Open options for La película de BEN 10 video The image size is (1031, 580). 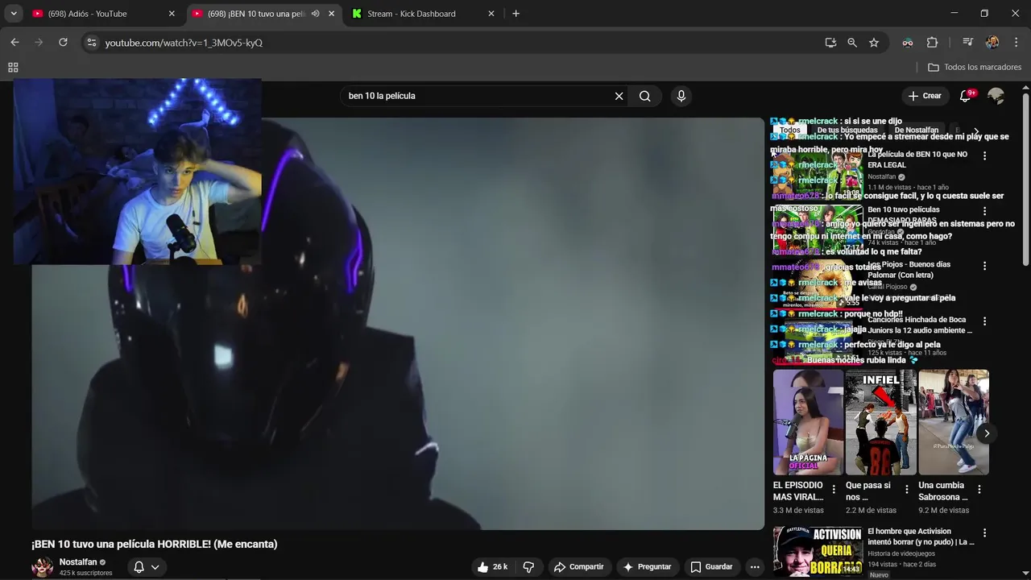pyautogui.click(x=984, y=155)
